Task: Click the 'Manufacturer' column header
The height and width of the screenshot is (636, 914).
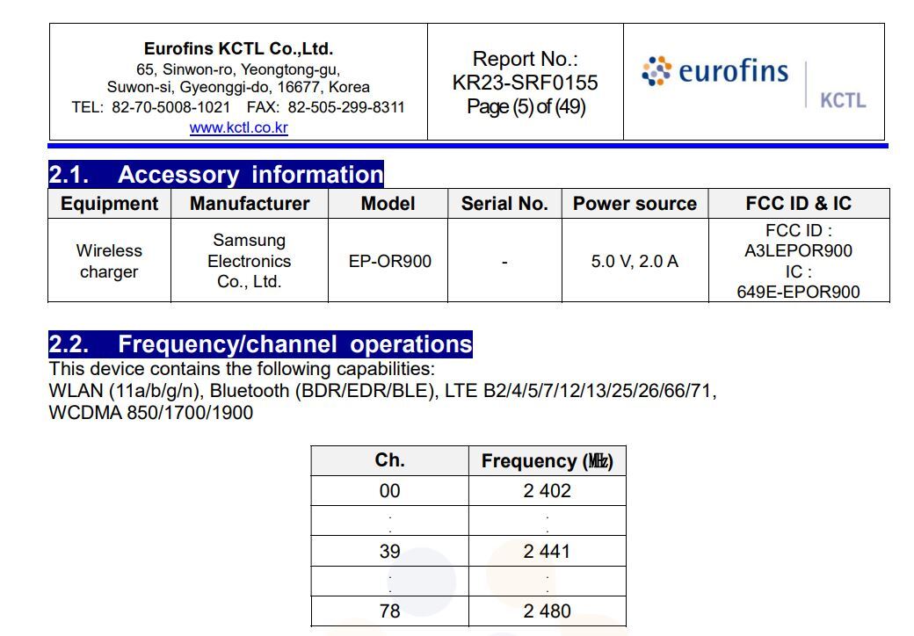Action: pyautogui.click(x=250, y=203)
